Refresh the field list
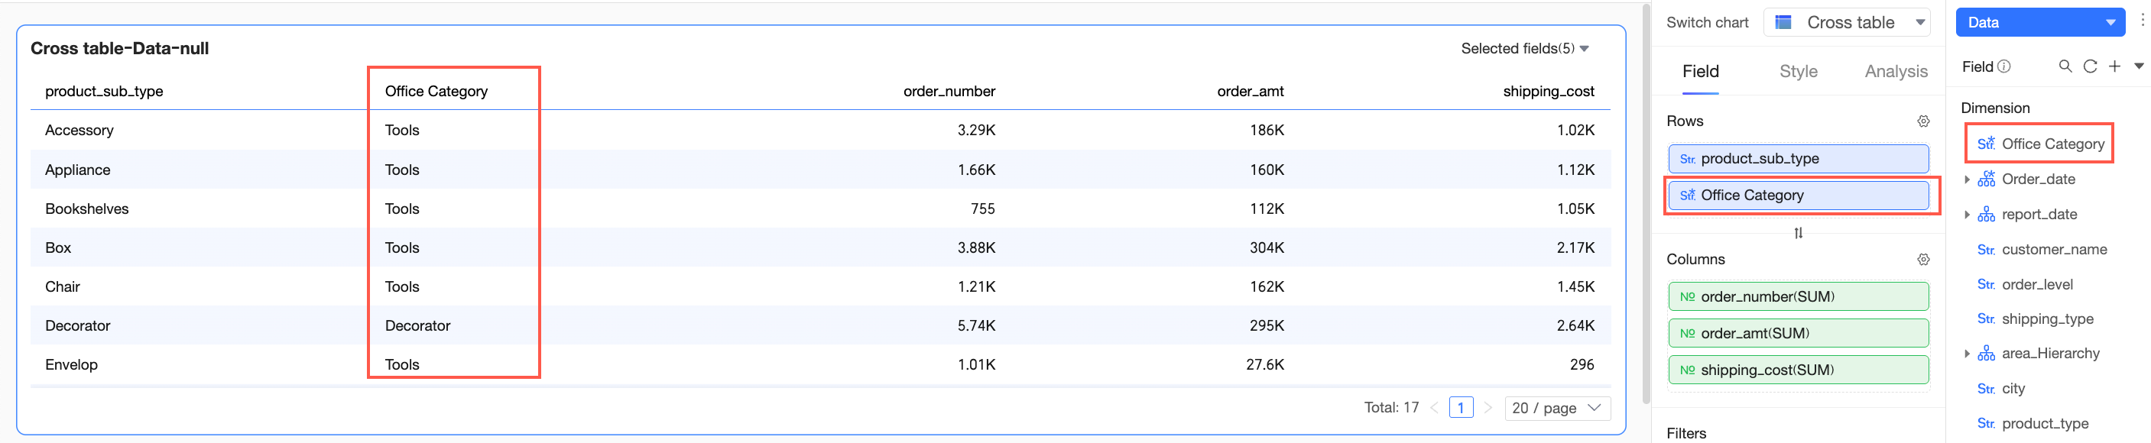 tap(2089, 66)
